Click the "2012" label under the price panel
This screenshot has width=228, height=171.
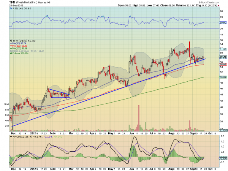(33, 133)
